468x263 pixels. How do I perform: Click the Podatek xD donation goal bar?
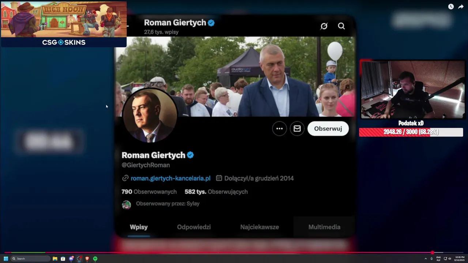pos(411,132)
